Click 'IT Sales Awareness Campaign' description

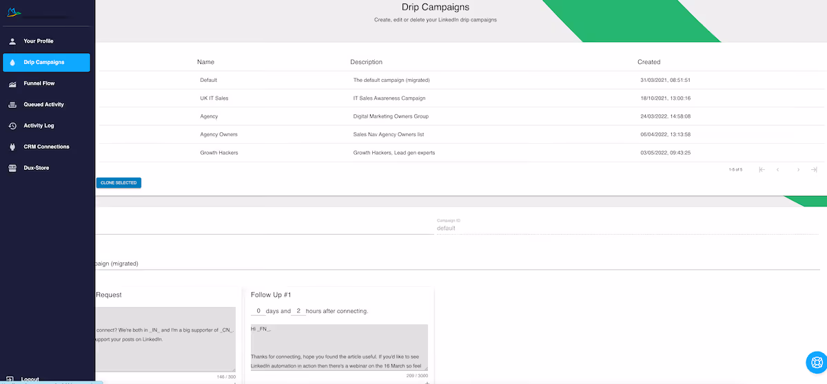[389, 98]
